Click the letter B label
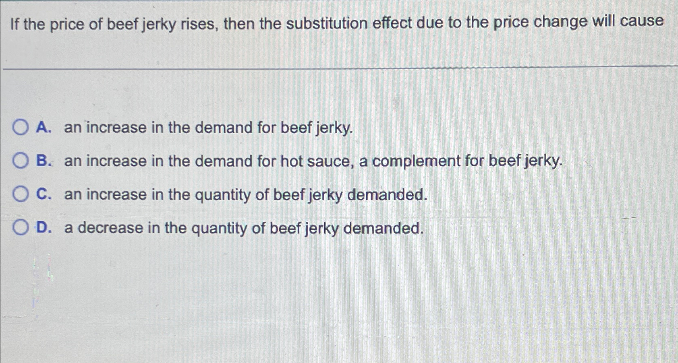Screen dimensions: 678x363 [x=44, y=161]
